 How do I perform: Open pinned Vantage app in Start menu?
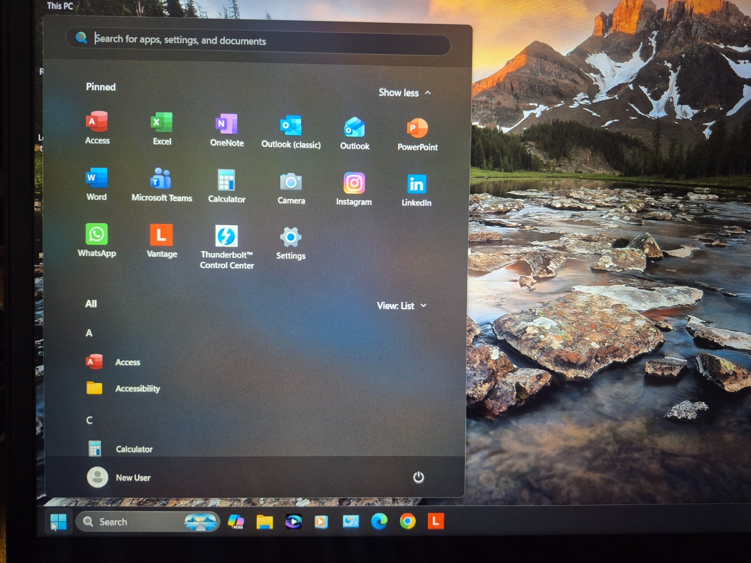[161, 241]
